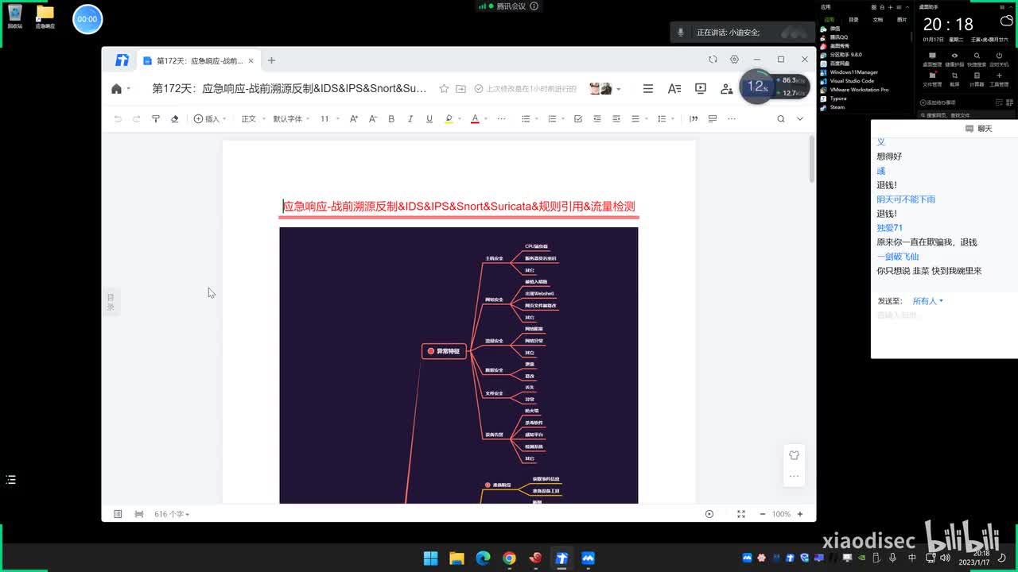Zoom in with the plus button

(x=800, y=514)
